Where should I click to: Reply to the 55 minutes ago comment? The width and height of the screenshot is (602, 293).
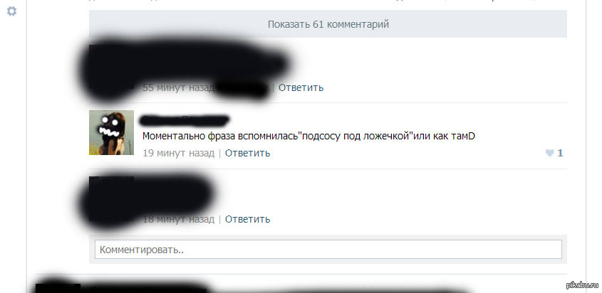301,87
